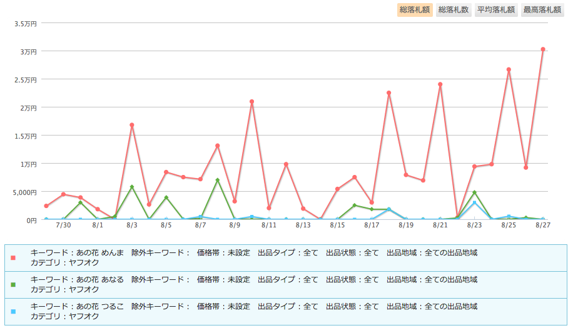Click the green peak point on 8/8
Image resolution: width=573 pixels, height=328 pixels.
click(x=218, y=180)
